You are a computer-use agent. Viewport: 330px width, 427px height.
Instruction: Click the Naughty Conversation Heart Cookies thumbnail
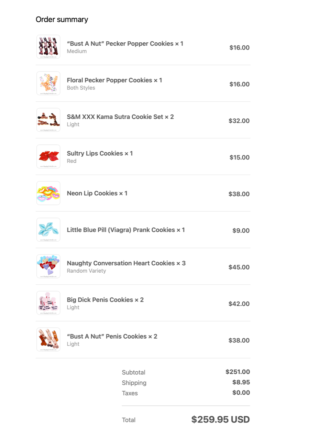click(x=48, y=266)
